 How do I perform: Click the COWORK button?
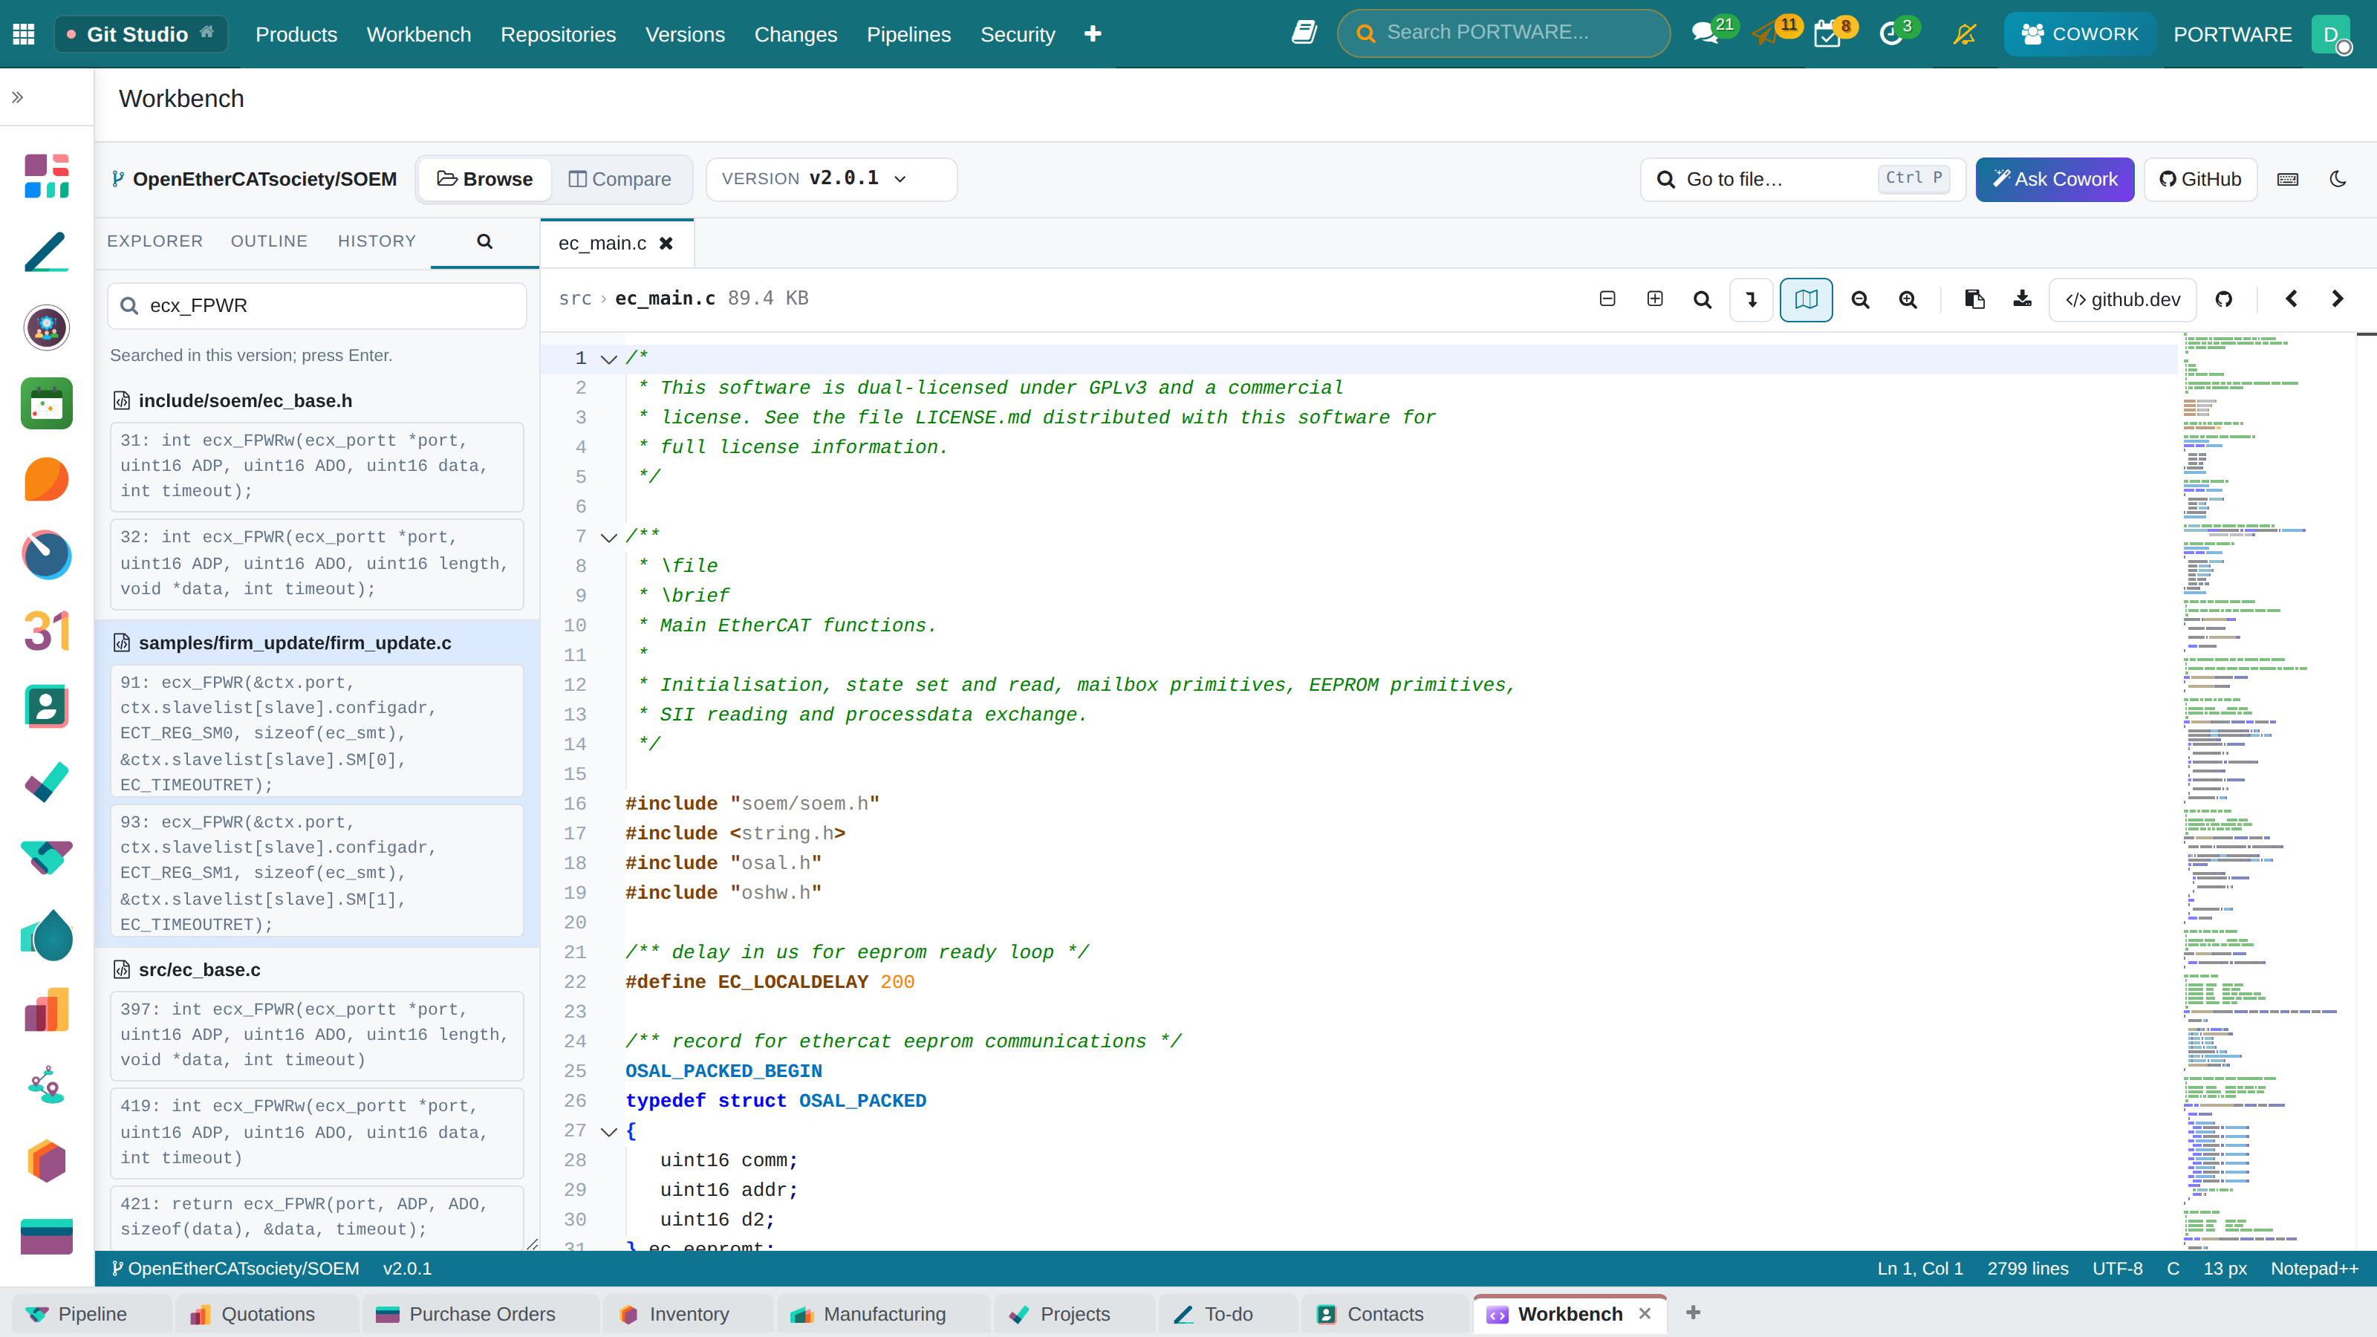(x=2080, y=34)
